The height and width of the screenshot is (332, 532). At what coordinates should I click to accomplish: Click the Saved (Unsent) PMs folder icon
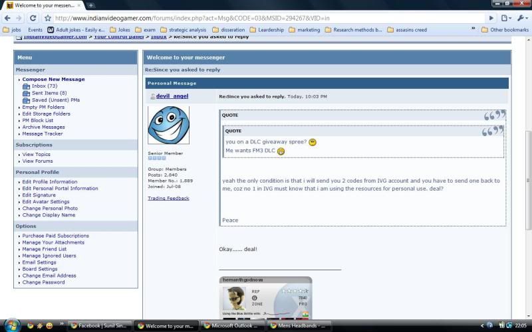(27, 100)
